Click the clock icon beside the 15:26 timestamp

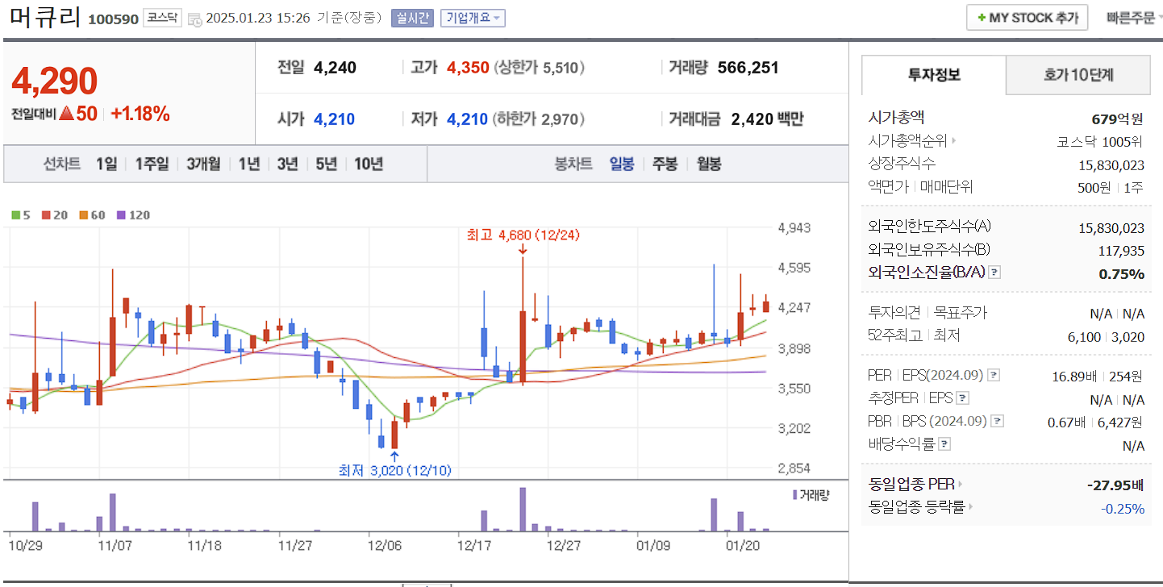pyautogui.click(x=196, y=18)
